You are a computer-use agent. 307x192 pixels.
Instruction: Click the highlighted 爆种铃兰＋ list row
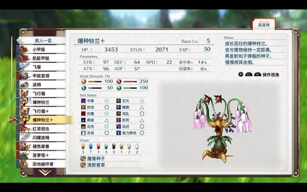click(x=46, y=120)
